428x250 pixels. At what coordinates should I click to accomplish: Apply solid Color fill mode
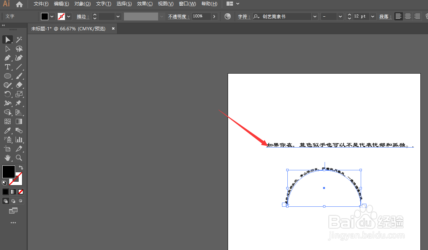tap(5, 192)
